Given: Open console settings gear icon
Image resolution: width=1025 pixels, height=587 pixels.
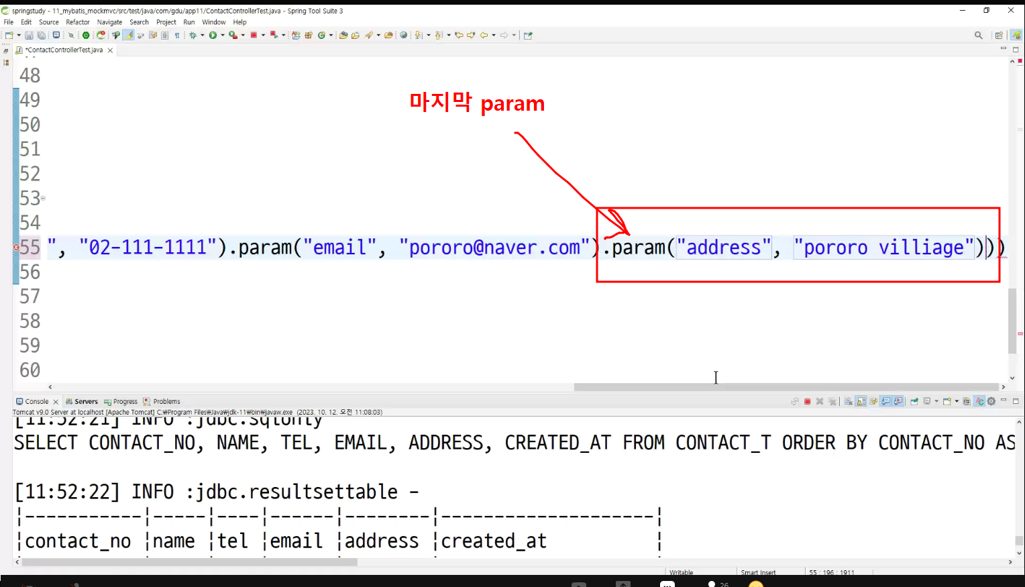Looking at the screenshot, I should (991, 401).
